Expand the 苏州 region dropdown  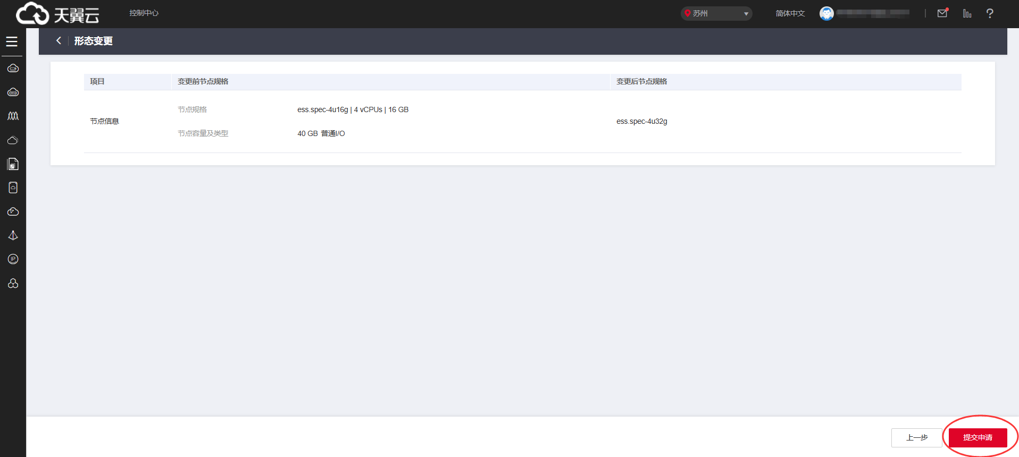[x=716, y=13]
